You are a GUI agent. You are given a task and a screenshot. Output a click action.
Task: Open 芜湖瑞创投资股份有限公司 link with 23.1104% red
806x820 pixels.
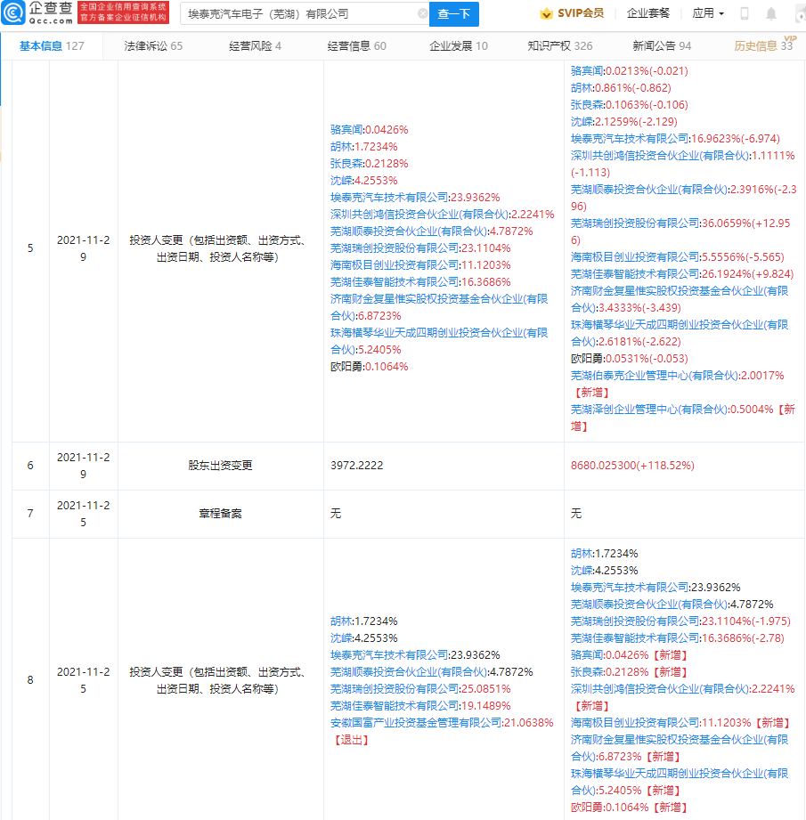click(x=395, y=248)
